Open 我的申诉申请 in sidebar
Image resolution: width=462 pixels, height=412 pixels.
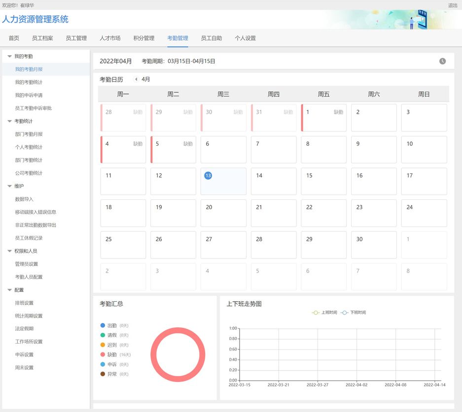click(x=29, y=95)
